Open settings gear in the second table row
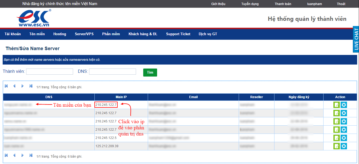This screenshot has height=164, width=359. click(344, 113)
